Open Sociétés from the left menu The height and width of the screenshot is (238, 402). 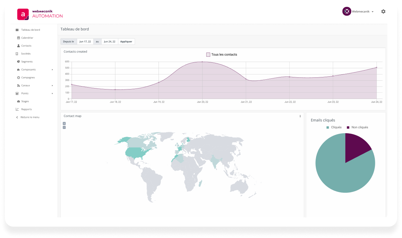click(x=26, y=54)
